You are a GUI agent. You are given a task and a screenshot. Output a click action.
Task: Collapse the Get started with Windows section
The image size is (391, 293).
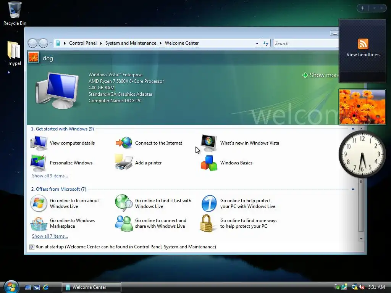point(353,129)
